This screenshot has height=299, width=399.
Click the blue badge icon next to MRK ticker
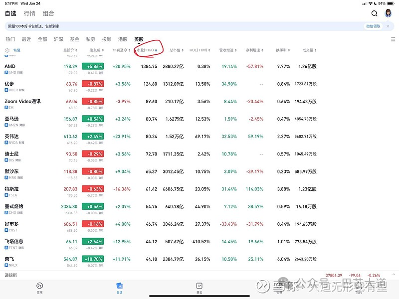6,178
